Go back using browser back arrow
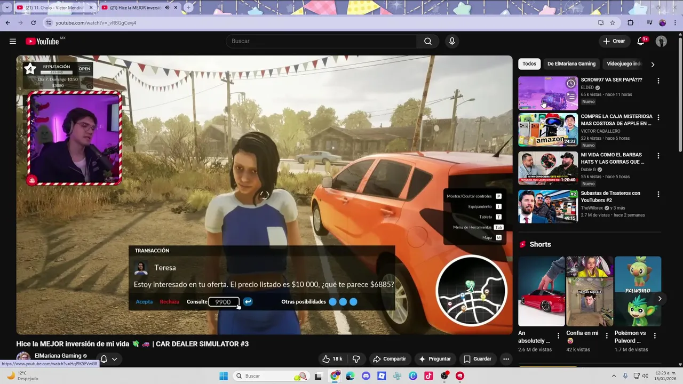Viewport: 683px width, 384px height. click(7, 22)
